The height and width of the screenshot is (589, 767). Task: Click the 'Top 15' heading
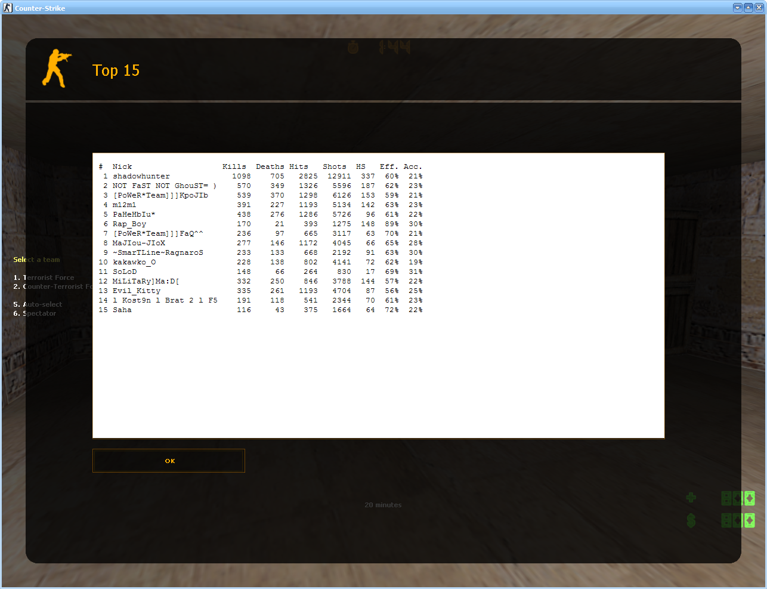pos(116,70)
